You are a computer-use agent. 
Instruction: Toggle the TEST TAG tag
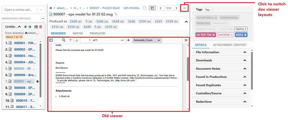coord(227,29)
